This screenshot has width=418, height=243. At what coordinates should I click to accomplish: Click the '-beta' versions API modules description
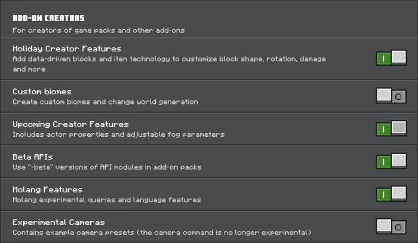coord(107,167)
